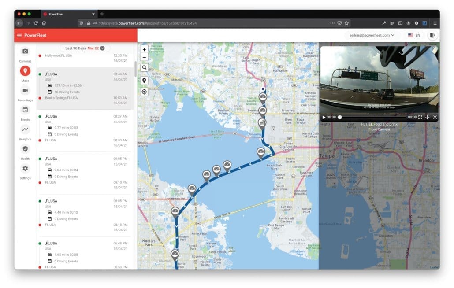Screen dimensions: 454x288
Task: Open the Last 30 Days date dropdown
Action: [x=83, y=48]
